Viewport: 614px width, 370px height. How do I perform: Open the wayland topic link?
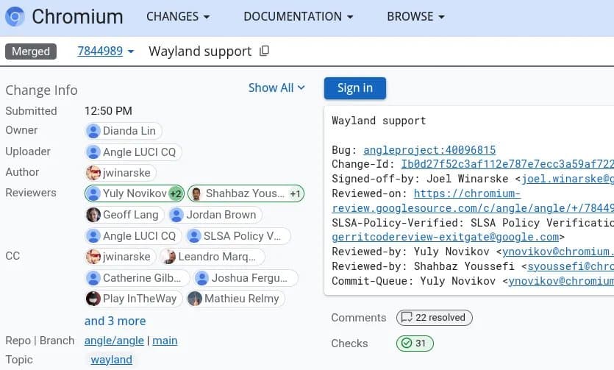(111, 360)
